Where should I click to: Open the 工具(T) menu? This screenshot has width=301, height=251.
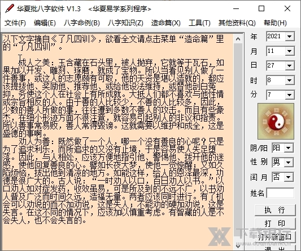pyautogui.click(x=199, y=23)
